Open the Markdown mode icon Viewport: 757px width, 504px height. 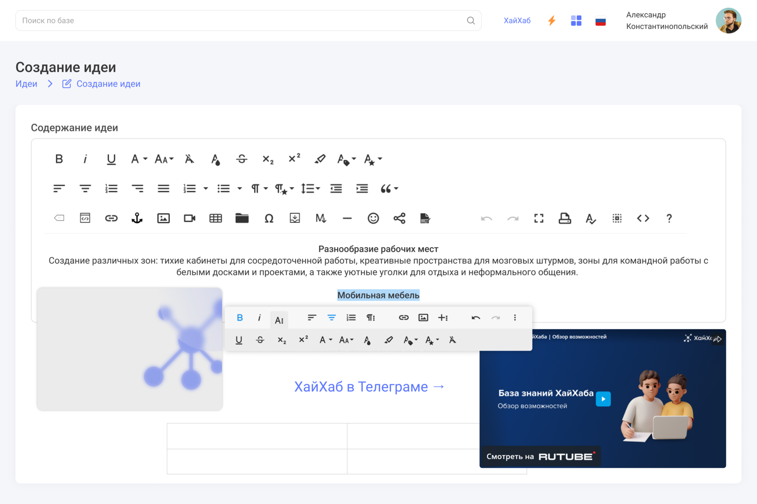click(321, 218)
